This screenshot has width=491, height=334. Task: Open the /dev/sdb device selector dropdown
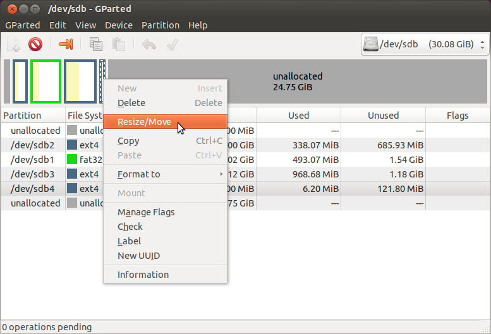(425, 44)
